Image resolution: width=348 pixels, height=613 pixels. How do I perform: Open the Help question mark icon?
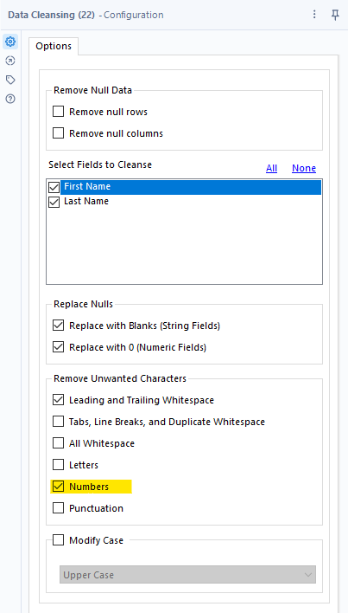[x=10, y=99]
